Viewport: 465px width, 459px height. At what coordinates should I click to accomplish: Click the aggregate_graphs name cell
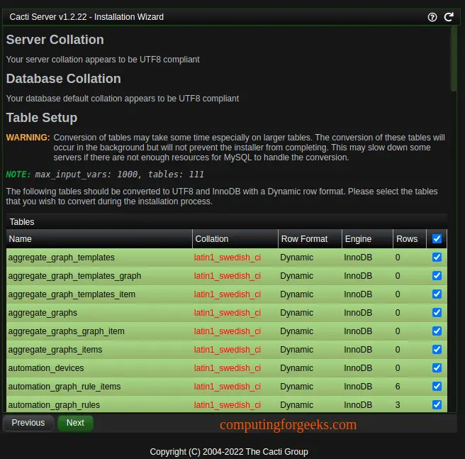pos(43,313)
